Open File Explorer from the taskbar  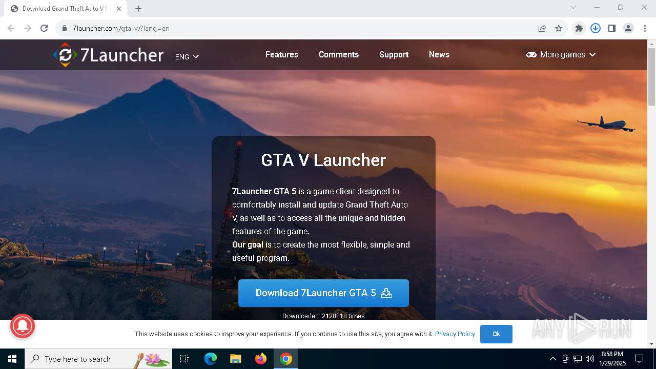(x=235, y=359)
